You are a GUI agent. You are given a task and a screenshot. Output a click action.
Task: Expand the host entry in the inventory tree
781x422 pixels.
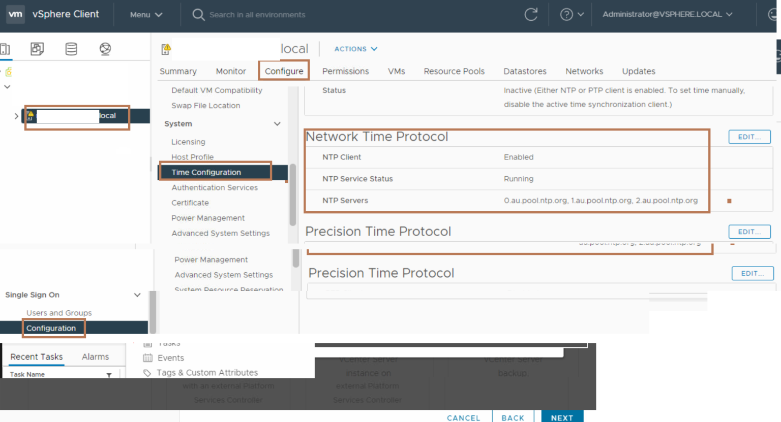click(16, 116)
